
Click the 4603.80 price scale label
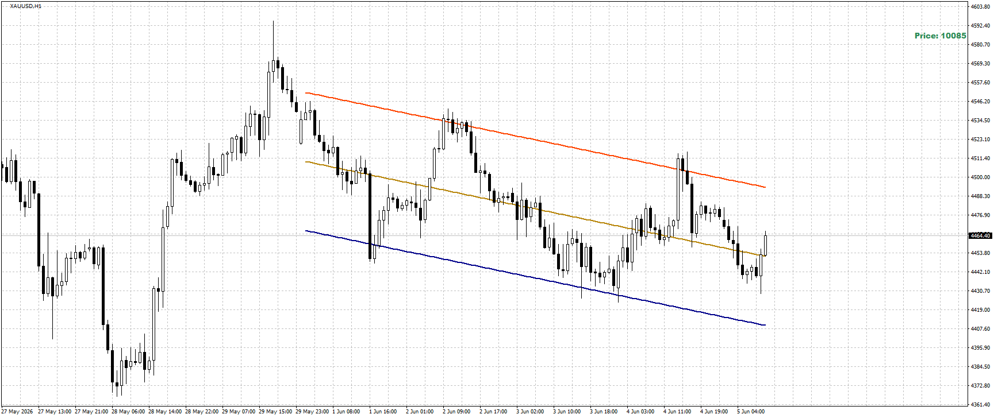point(980,7)
